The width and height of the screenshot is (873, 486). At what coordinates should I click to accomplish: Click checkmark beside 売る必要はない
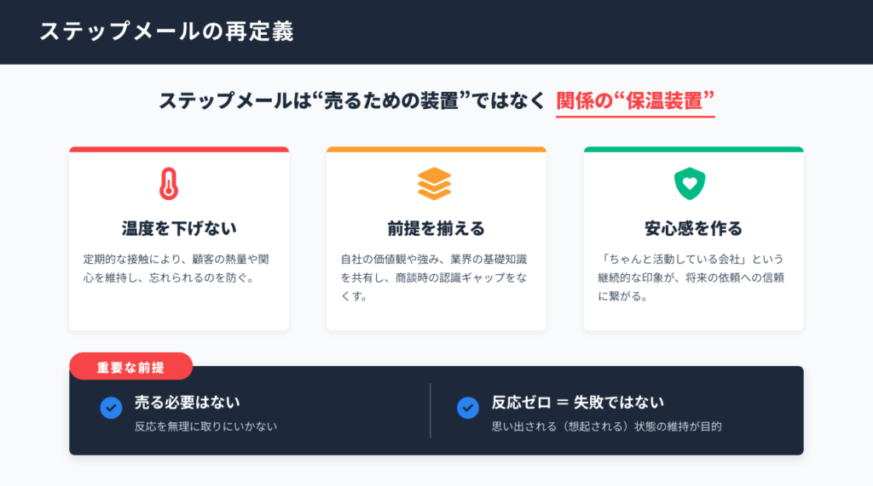pyautogui.click(x=111, y=408)
